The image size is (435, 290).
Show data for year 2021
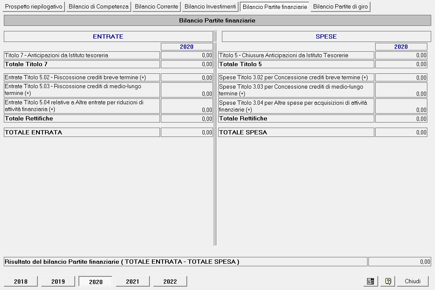pos(132,282)
